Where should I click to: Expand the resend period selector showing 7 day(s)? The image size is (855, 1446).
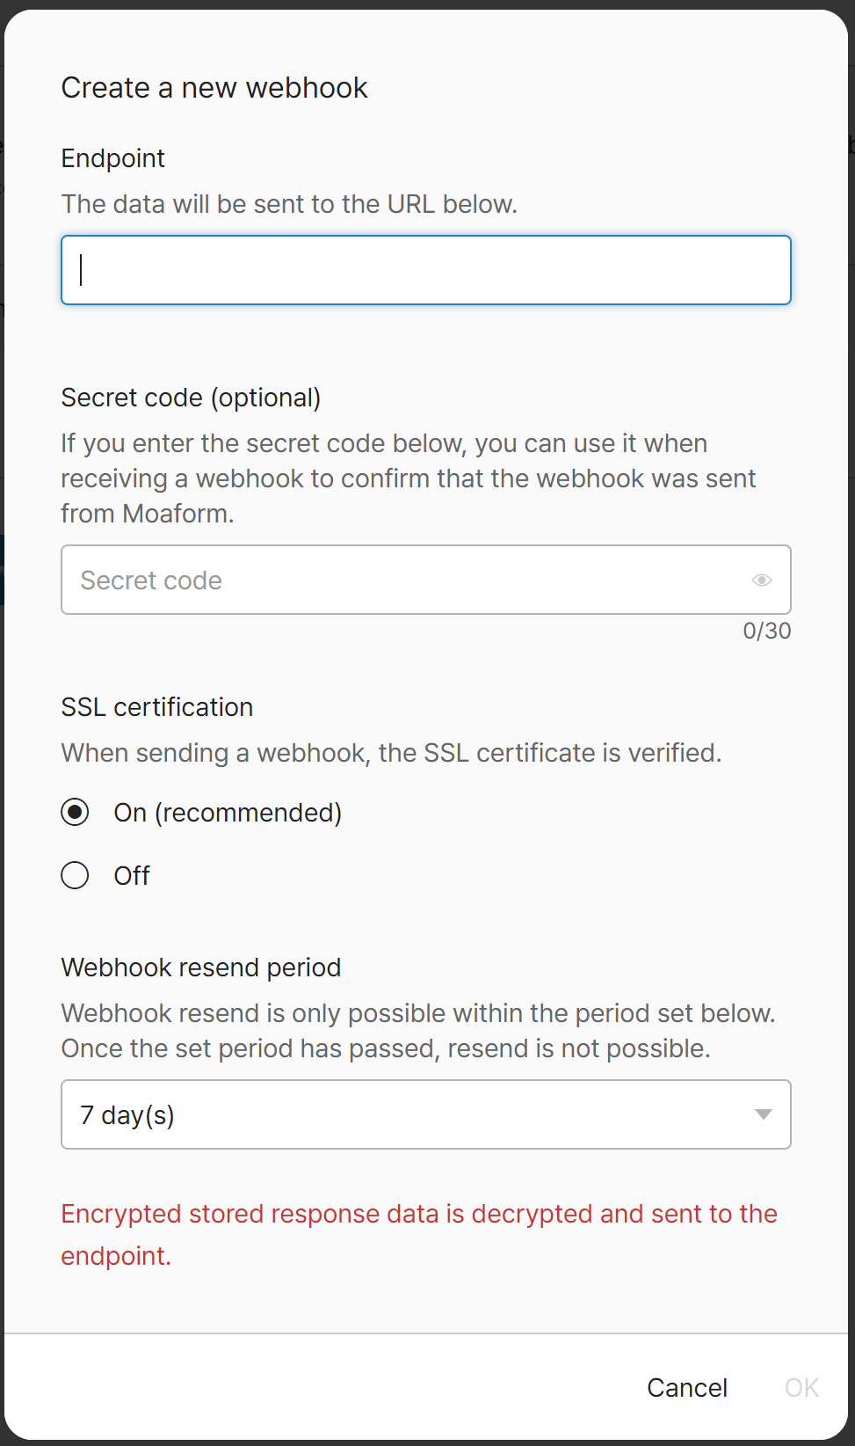[425, 1114]
